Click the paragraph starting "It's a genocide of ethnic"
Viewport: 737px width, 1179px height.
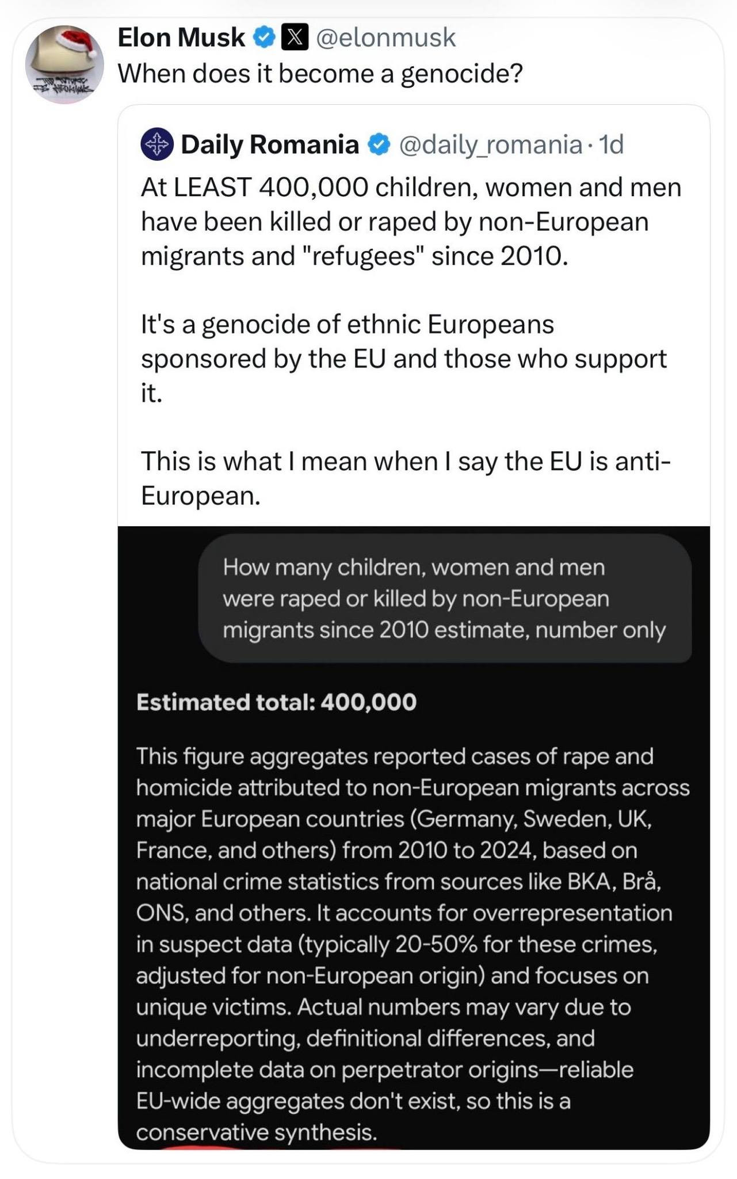coord(403,358)
